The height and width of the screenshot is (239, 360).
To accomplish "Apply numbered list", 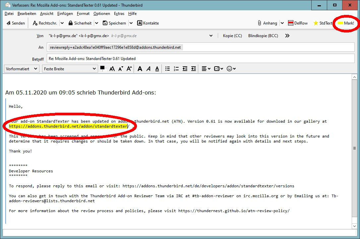I will 176,69.
